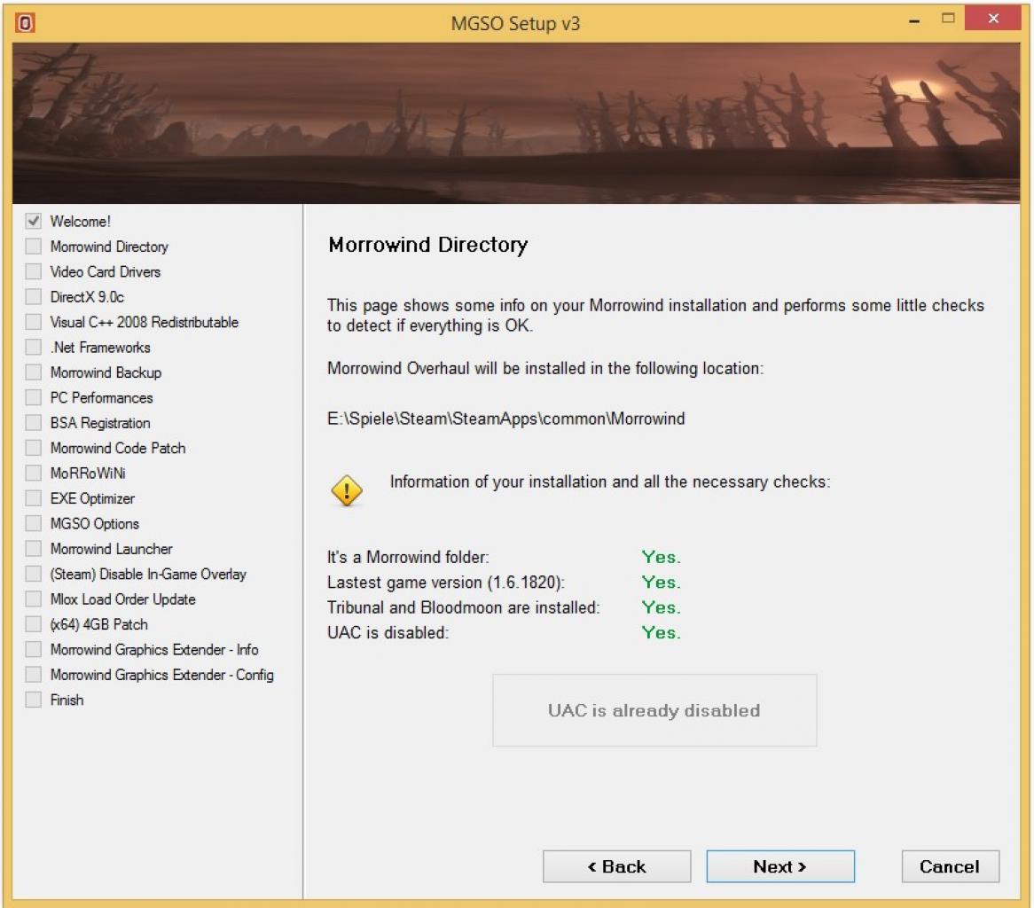Check Visual C++ 2008 Redistributable checkbox
The height and width of the screenshot is (908, 1034).
coord(33,322)
